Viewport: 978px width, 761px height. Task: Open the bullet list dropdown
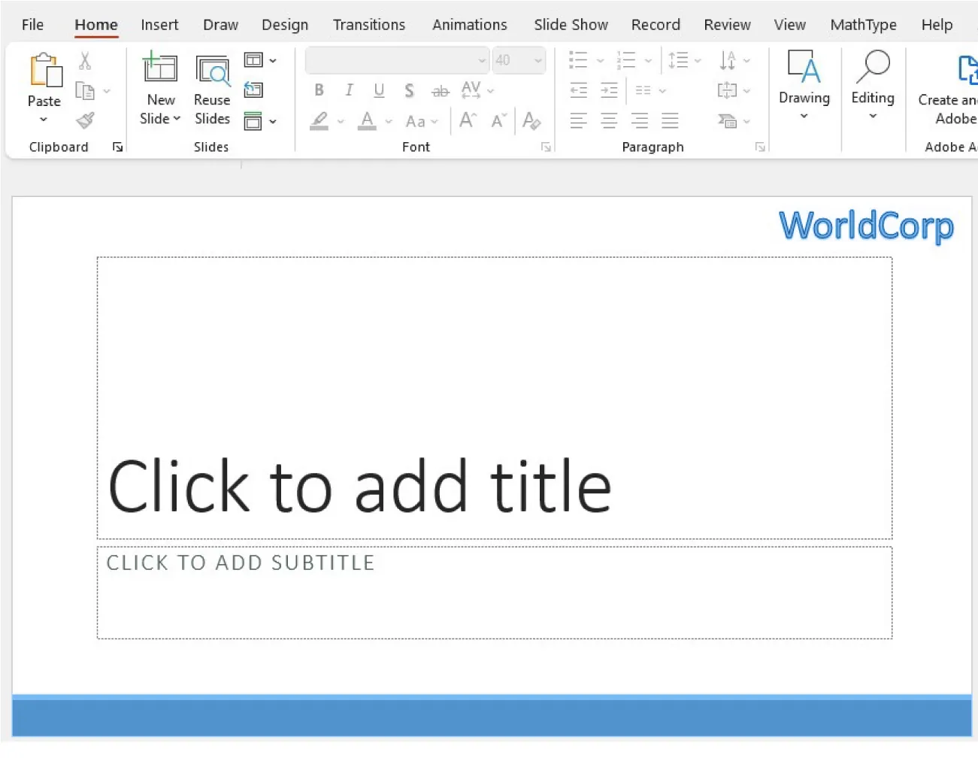click(599, 60)
